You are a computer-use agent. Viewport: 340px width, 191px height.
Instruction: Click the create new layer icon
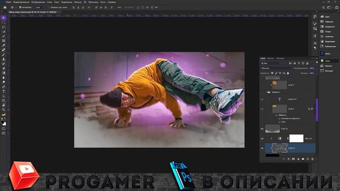click(308, 159)
